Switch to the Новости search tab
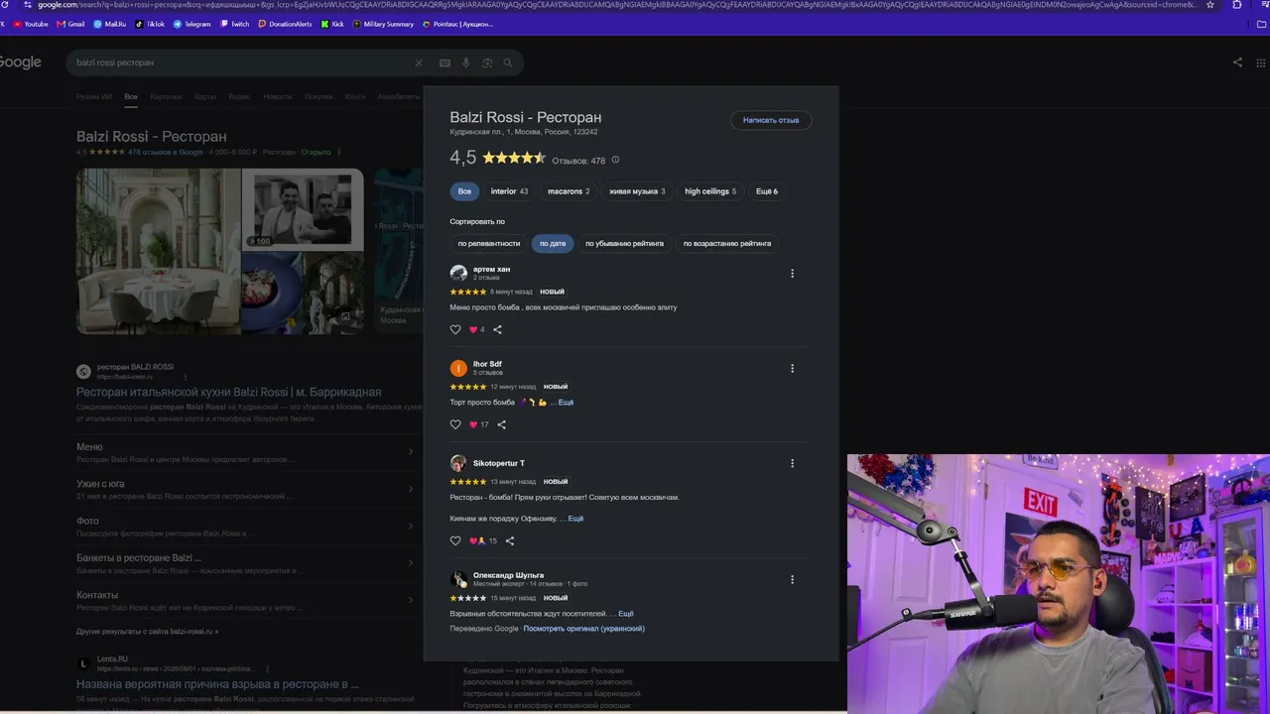Screen dimensions: 1270x714 (x=278, y=97)
